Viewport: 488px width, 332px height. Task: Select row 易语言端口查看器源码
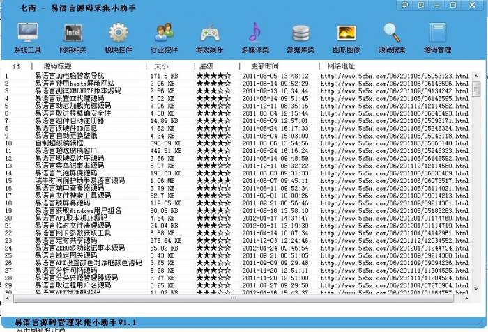pos(237,188)
